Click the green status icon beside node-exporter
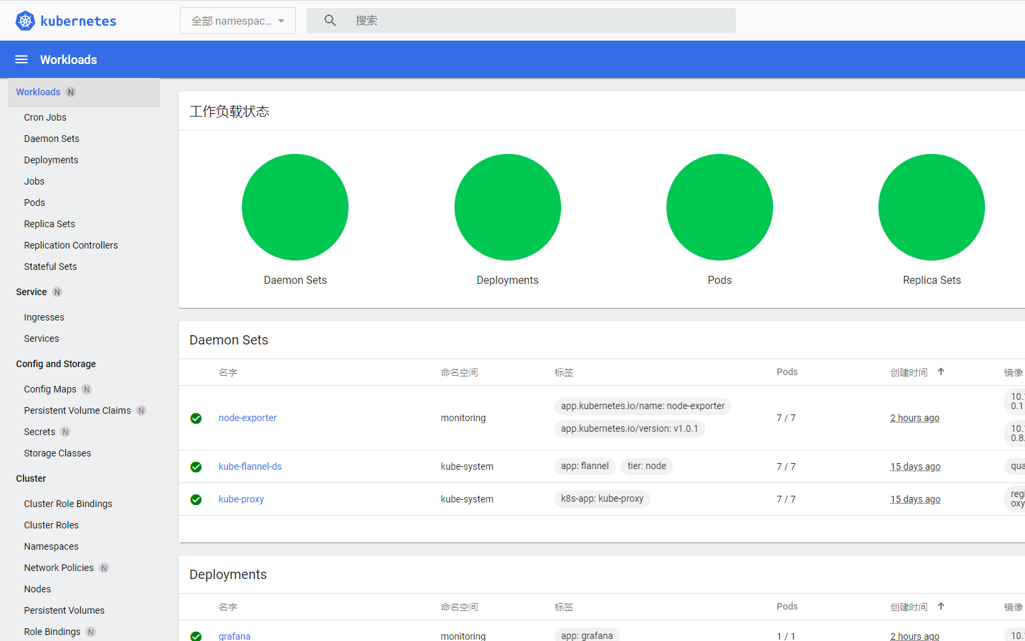Viewport: 1025px width, 641px height. click(x=196, y=418)
